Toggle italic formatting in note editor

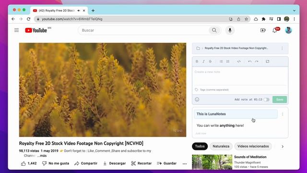click(x=203, y=62)
